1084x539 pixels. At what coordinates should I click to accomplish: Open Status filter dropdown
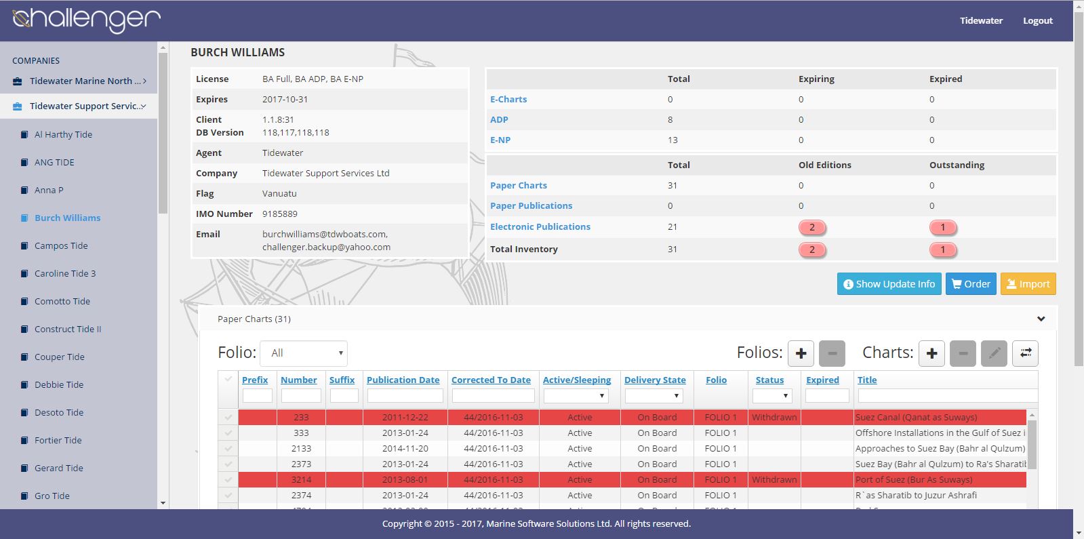click(x=772, y=396)
